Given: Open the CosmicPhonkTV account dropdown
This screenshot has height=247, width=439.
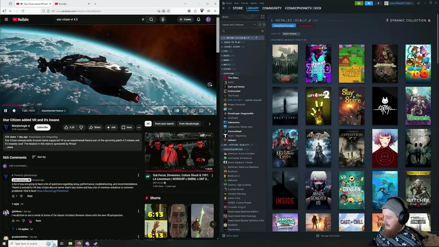Looking at the screenshot, I should coord(399,3).
